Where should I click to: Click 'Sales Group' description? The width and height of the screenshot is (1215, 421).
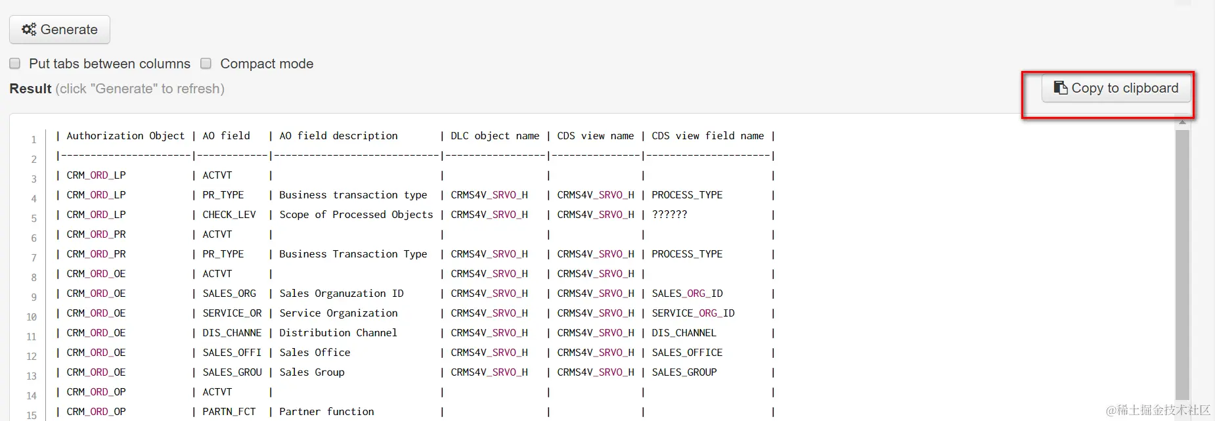tap(311, 372)
